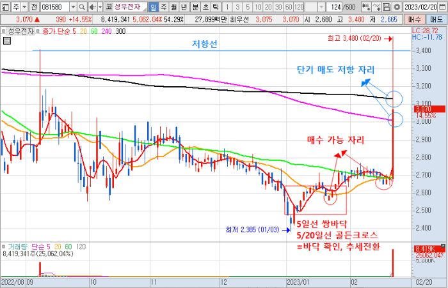Image resolution: width=448 pixels, height=288 pixels.
Task: Click the close icon on volume axis marker
Action: pos(443,245)
